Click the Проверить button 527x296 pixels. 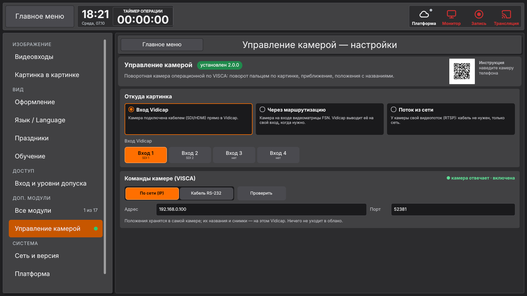point(261,193)
